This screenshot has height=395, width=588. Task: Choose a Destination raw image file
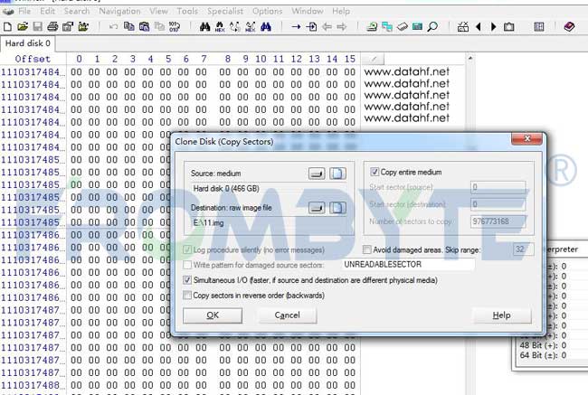point(337,208)
